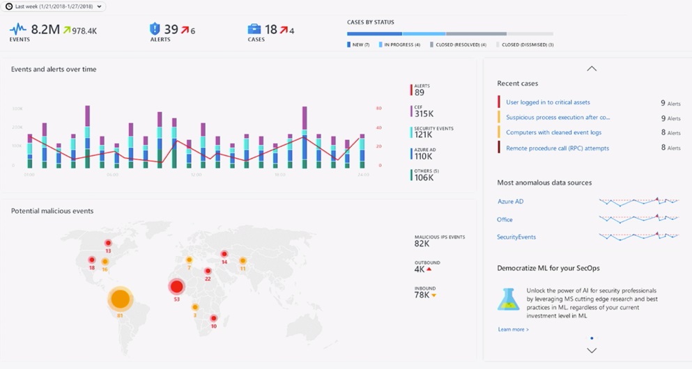This screenshot has width=692, height=369.
Task: Click the Closed Resolved status bar segment
Action: point(476,33)
